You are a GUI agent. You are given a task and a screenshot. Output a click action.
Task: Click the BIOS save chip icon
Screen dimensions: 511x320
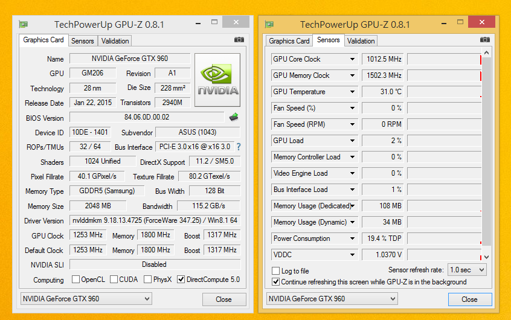click(x=234, y=117)
